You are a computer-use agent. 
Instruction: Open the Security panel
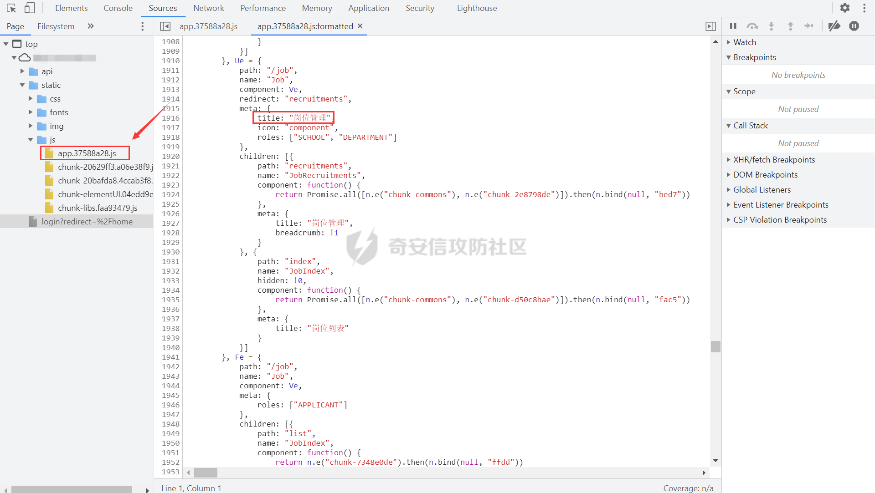(x=420, y=8)
